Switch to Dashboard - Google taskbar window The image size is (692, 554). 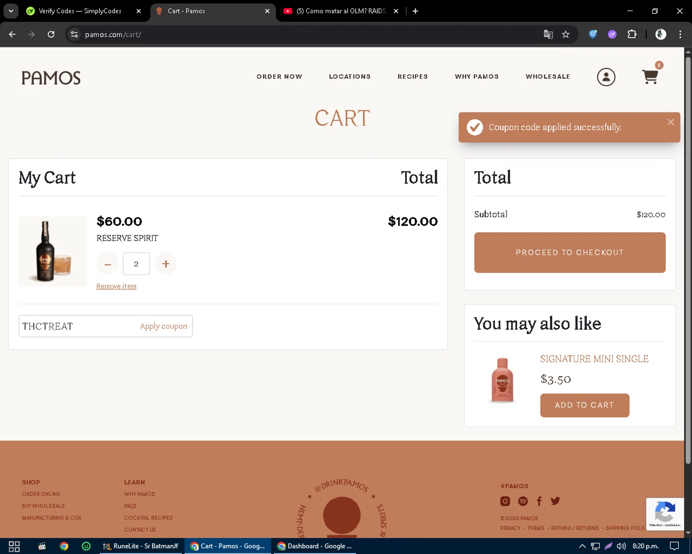[x=315, y=546]
